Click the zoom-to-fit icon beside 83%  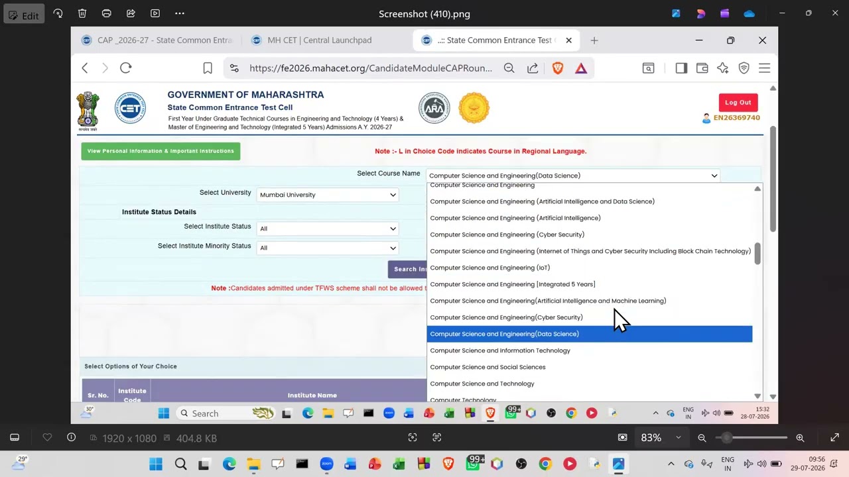pyautogui.click(x=622, y=438)
